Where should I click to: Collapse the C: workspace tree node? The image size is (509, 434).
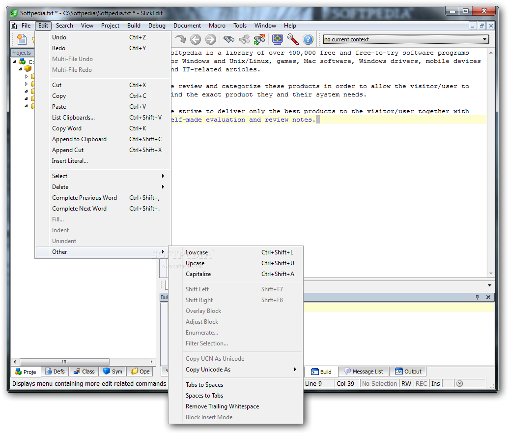14,62
